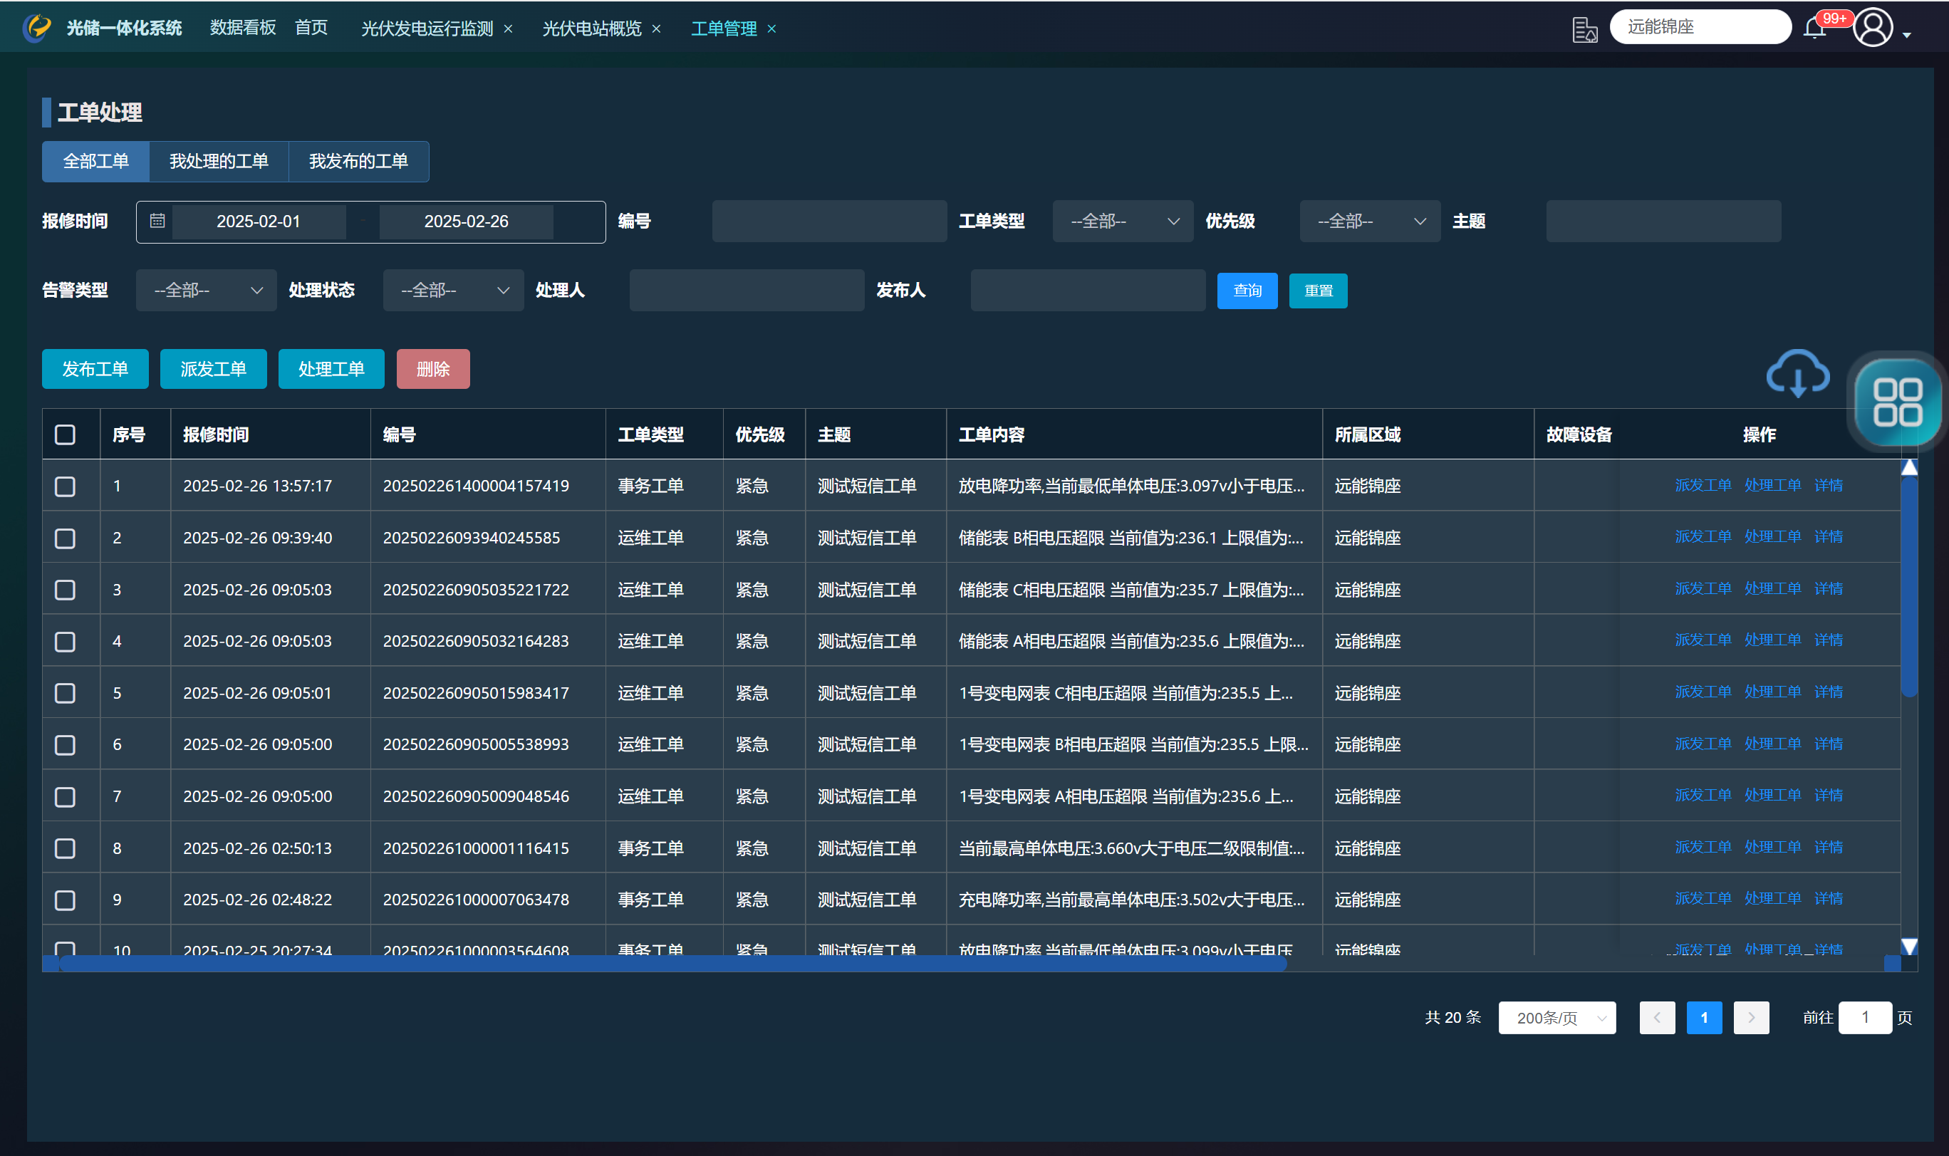This screenshot has width=1949, height=1156.
Task: Toggle the select-all header checkbox
Action: [66, 434]
